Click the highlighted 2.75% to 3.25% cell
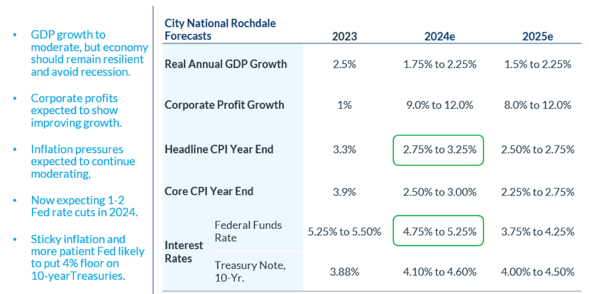This screenshot has height=294, width=589. (439, 150)
